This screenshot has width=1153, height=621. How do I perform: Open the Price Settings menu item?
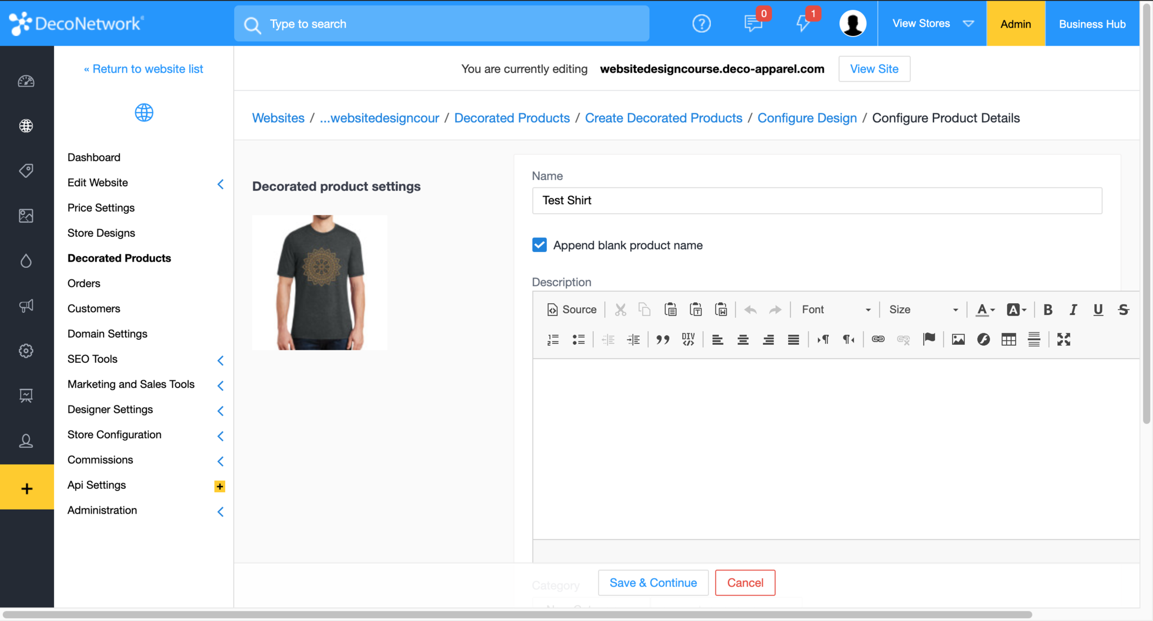pyautogui.click(x=101, y=208)
